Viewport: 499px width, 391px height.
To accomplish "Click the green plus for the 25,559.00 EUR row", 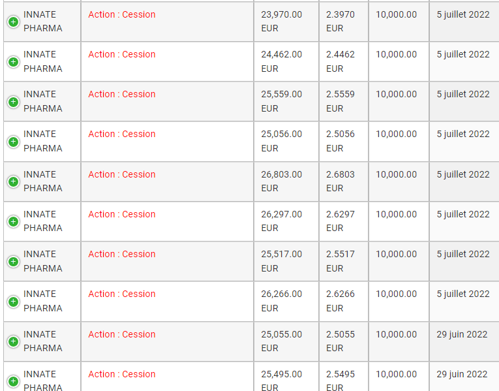I will pos(13,102).
